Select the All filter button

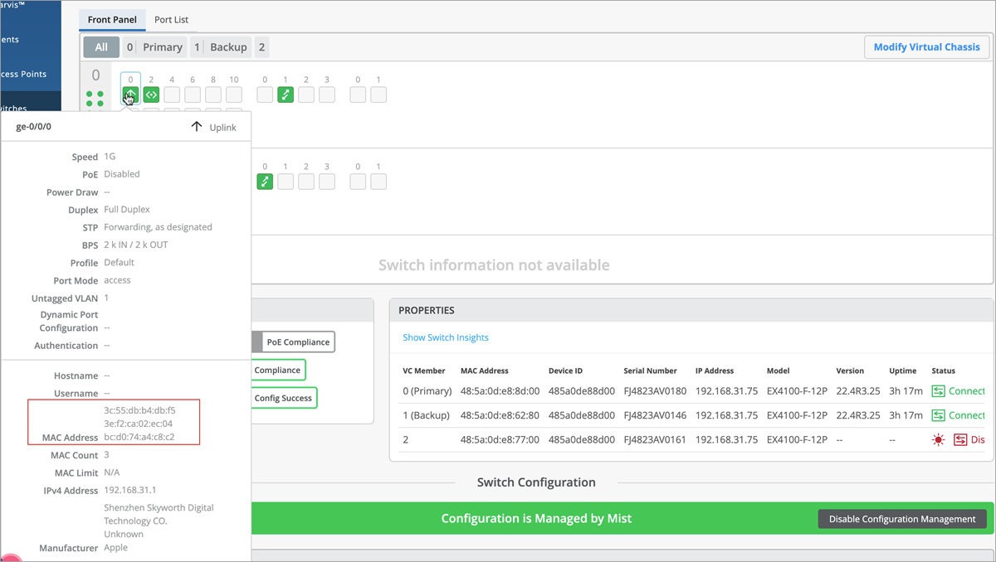click(x=101, y=47)
